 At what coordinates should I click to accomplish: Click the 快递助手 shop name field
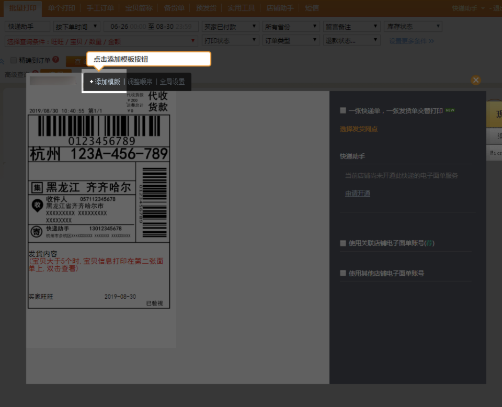27,27
